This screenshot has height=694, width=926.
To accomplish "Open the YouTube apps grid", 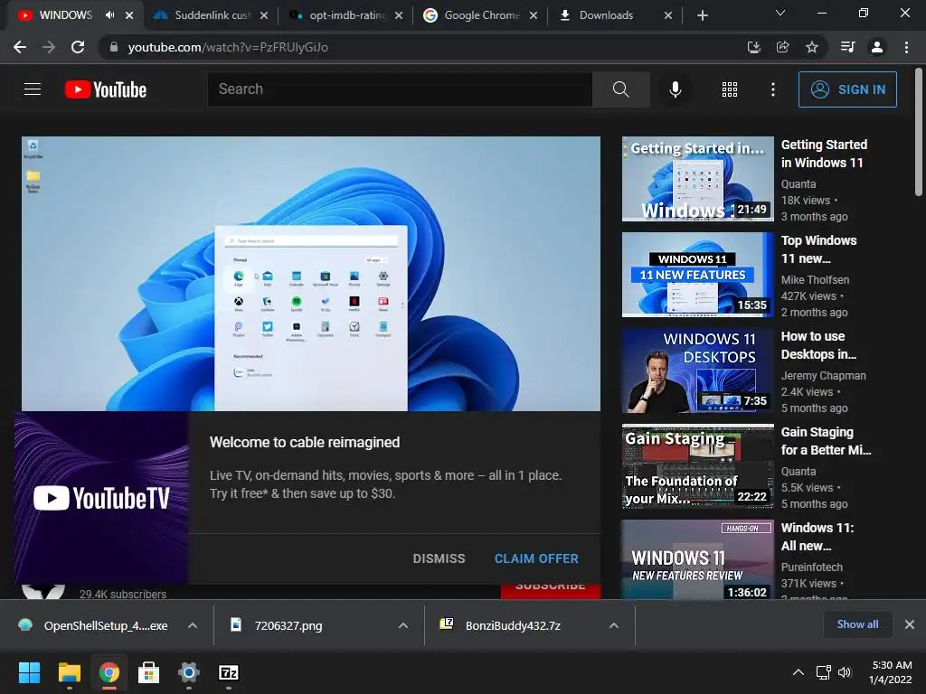I will 730,89.
